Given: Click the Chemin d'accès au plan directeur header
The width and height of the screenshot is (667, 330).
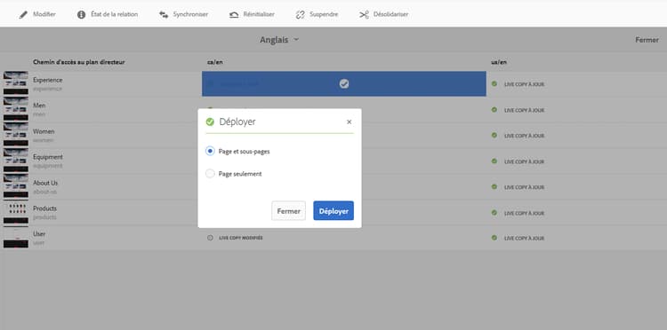Looking at the screenshot, I should [78, 62].
